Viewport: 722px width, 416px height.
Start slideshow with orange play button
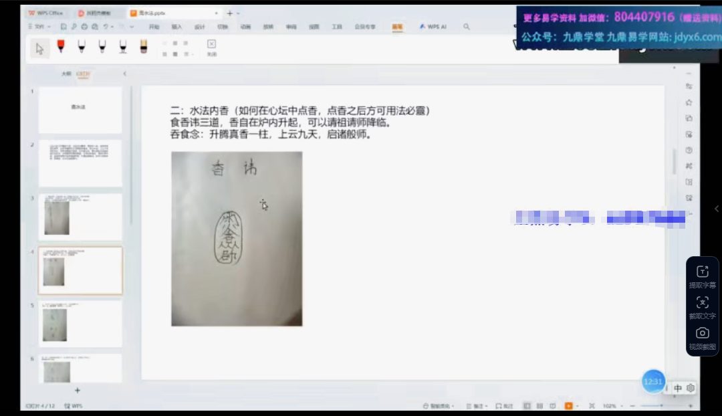(x=569, y=406)
